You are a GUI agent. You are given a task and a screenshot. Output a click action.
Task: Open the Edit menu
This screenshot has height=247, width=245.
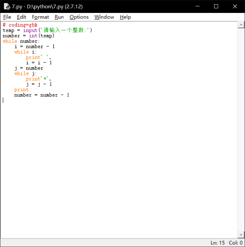tap(22, 17)
